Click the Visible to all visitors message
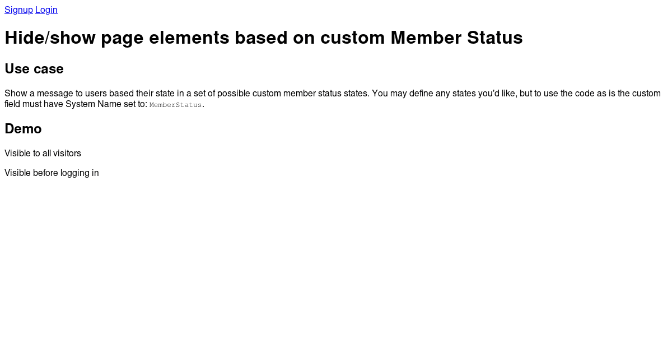This screenshot has width=672, height=353. tap(43, 153)
